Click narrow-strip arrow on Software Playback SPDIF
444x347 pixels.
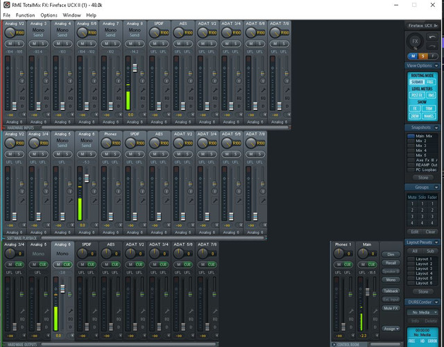pos(145,225)
